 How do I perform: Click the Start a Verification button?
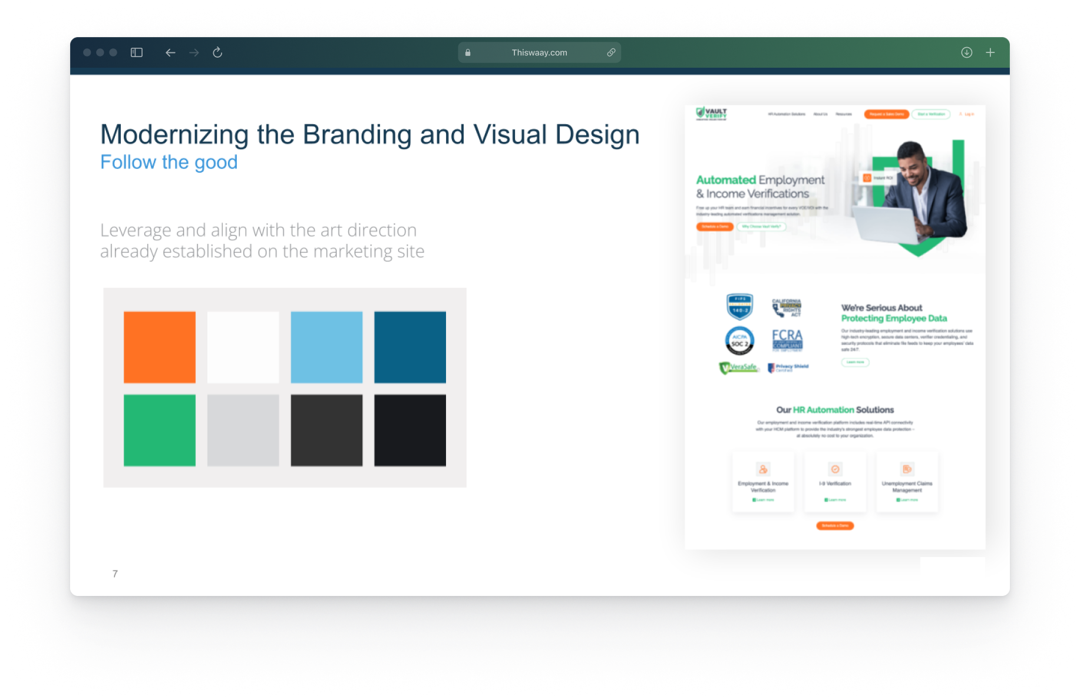click(x=931, y=114)
